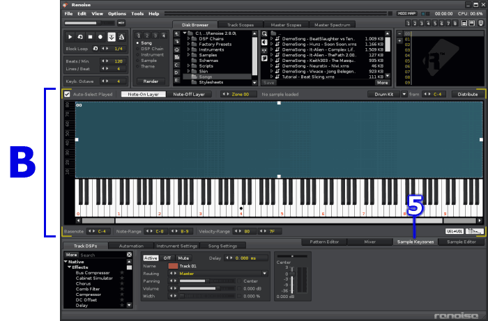The width and height of the screenshot is (488, 321).
Task: Click the Loop Pattern button
Action: pyautogui.click(x=80, y=37)
